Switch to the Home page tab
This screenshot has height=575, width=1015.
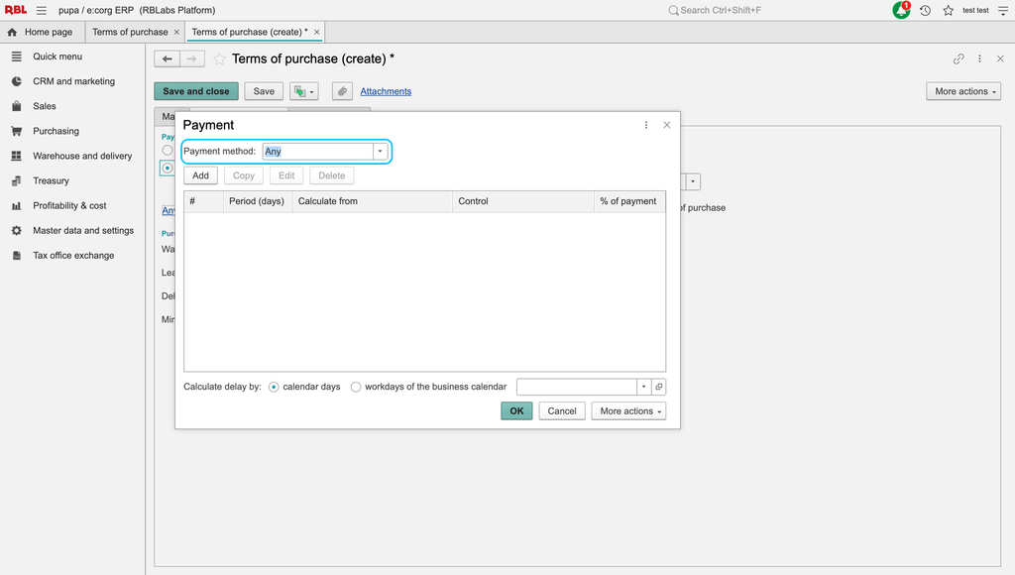point(40,32)
